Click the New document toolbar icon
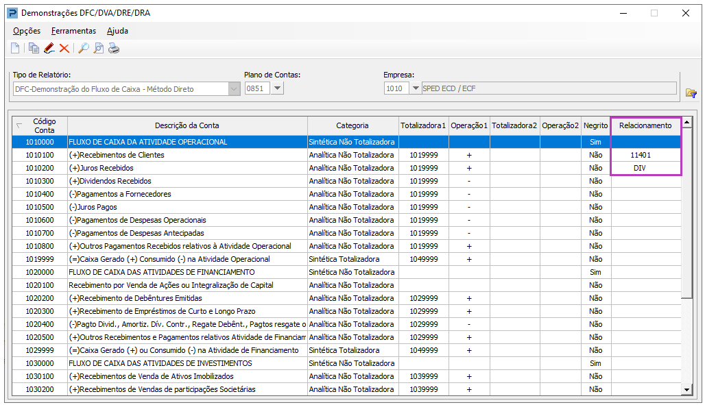This screenshot has width=705, height=405. (x=15, y=48)
